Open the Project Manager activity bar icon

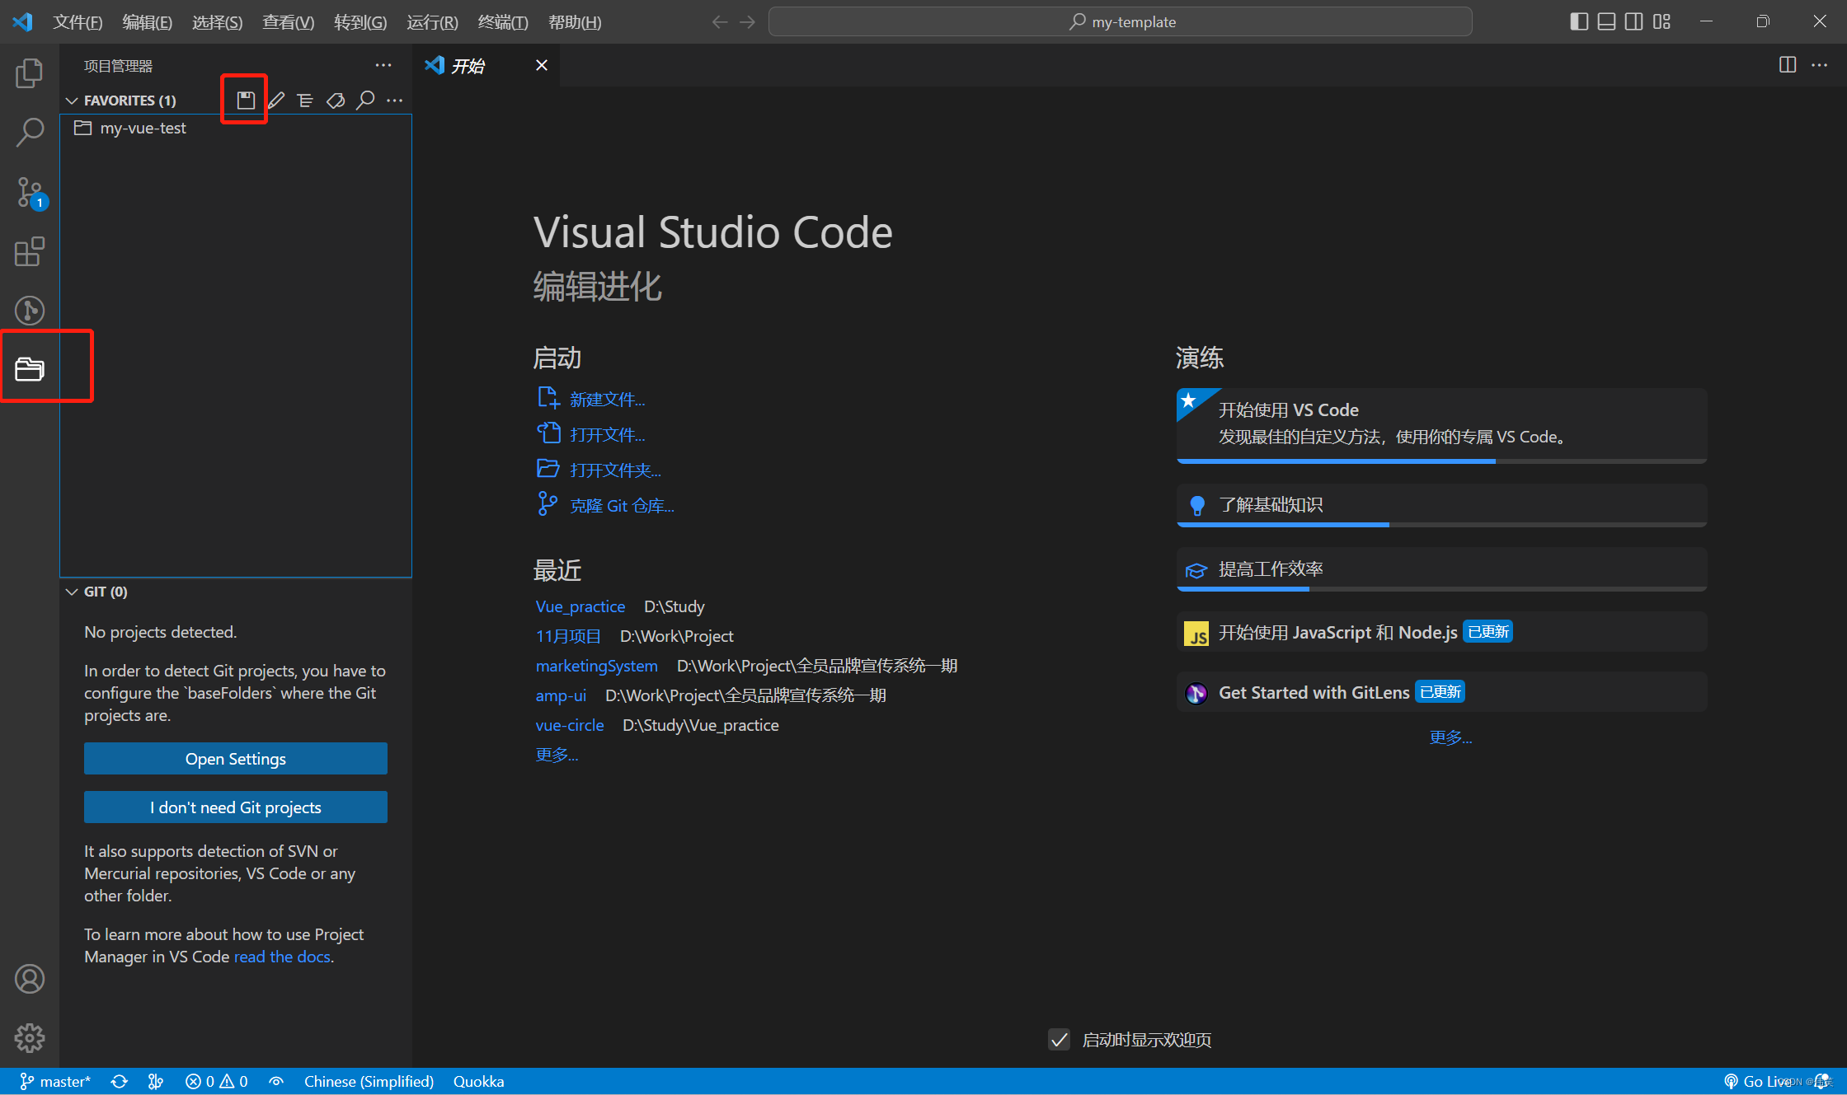tap(30, 368)
